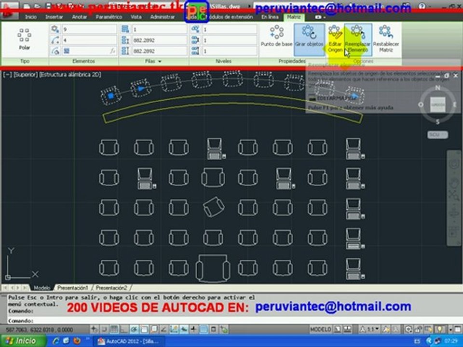463x347 pixels.
Task: Click Quick View Layouts icon
Action: [338, 329]
